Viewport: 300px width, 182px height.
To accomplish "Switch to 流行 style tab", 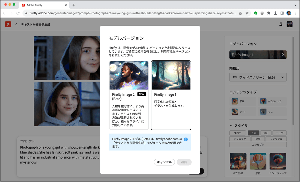I will (x=266, y=133).
